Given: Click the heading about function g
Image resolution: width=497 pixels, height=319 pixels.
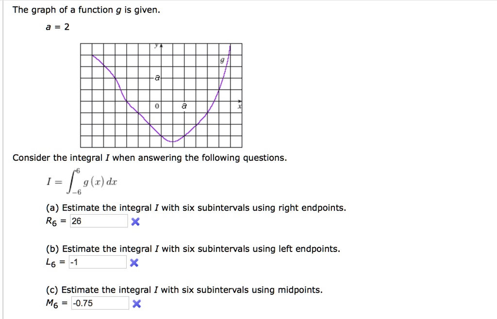Looking at the screenshot, I should pos(87,9).
